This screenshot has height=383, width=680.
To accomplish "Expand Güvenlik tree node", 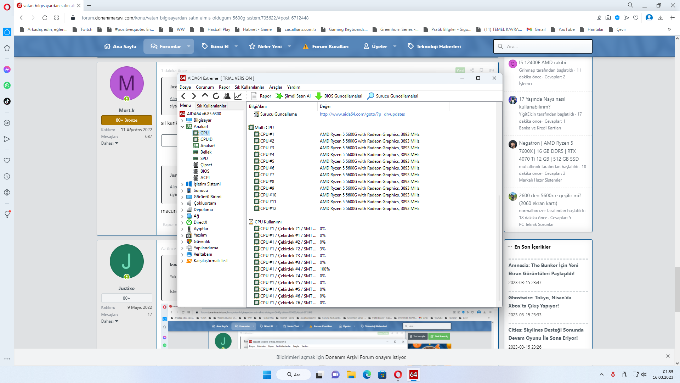I will point(182,242).
